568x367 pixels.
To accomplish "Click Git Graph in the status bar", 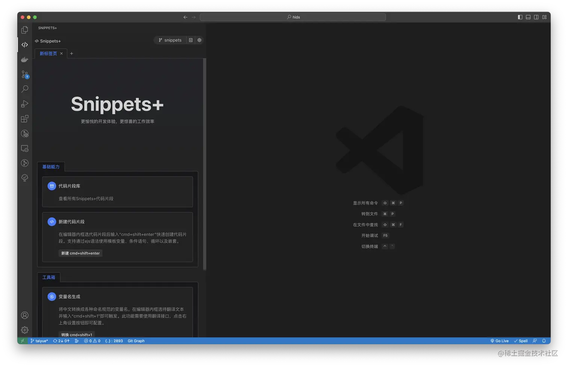I will (136, 341).
